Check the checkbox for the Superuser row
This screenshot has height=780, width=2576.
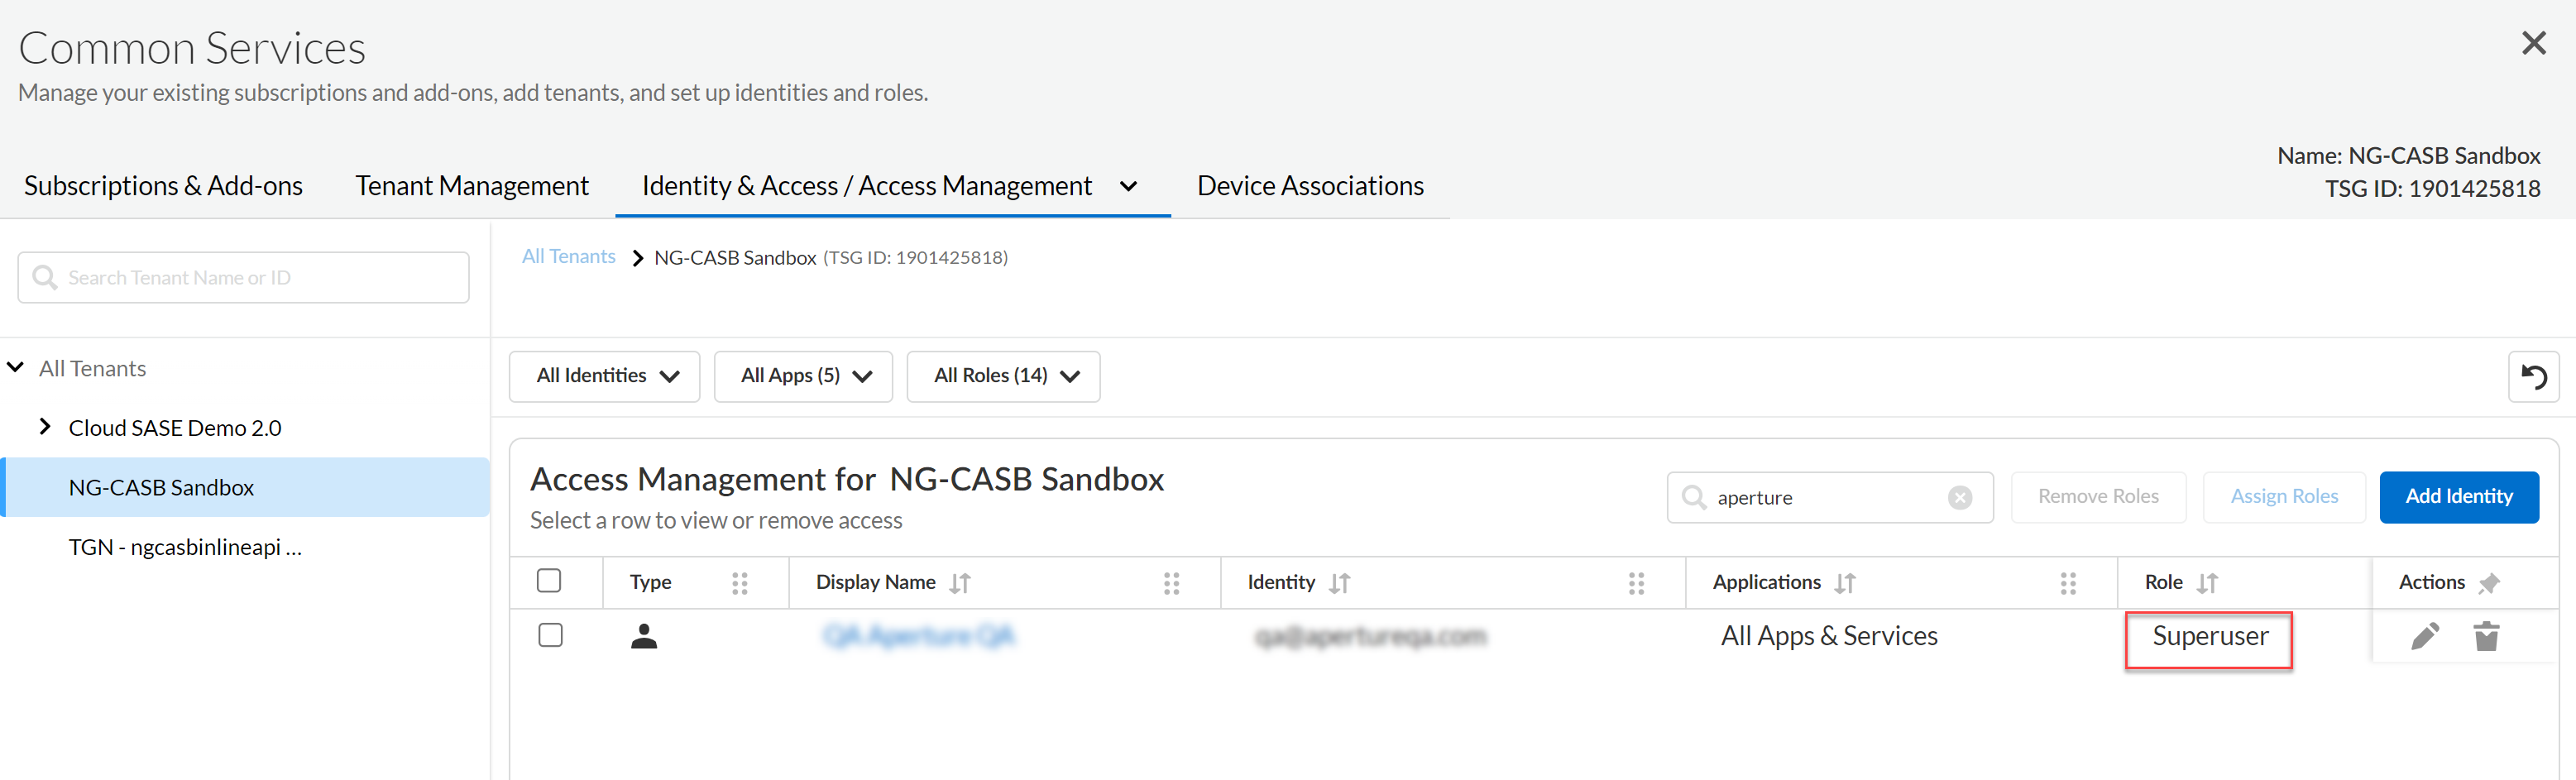coord(550,635)
